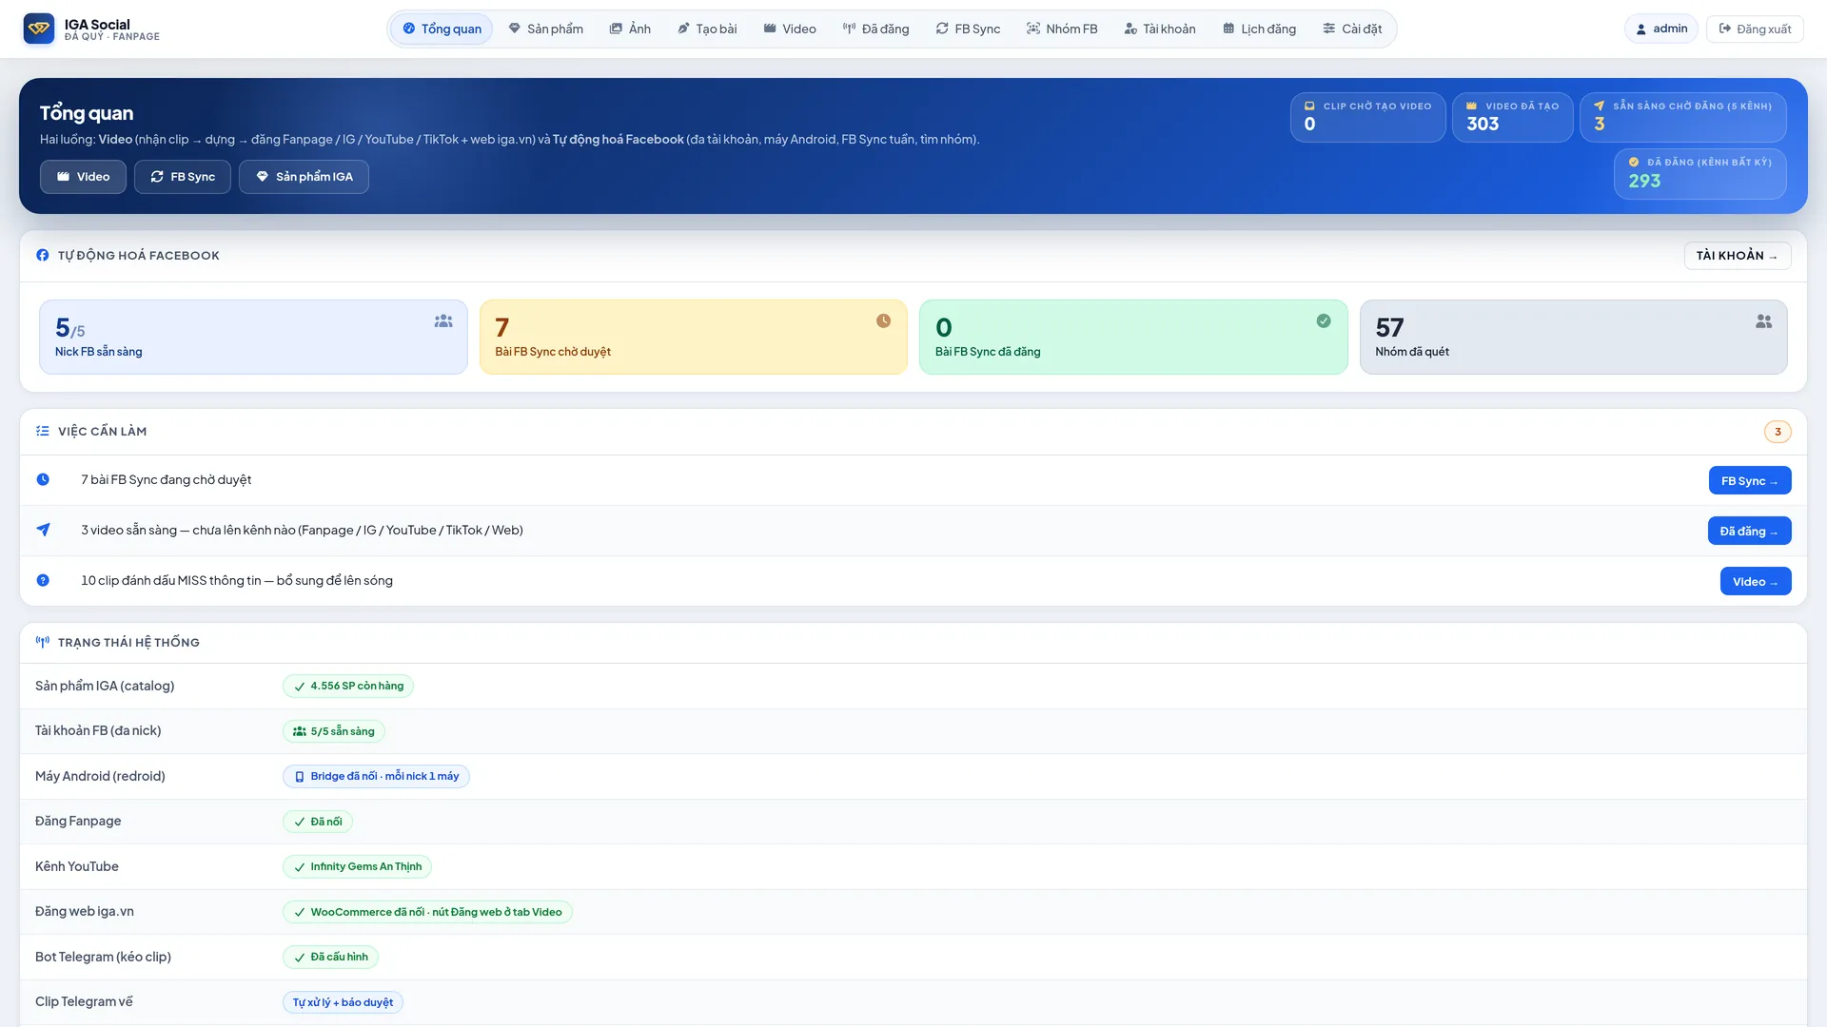Click the admin user button

pyautogui.click(x=1661, y=29)
